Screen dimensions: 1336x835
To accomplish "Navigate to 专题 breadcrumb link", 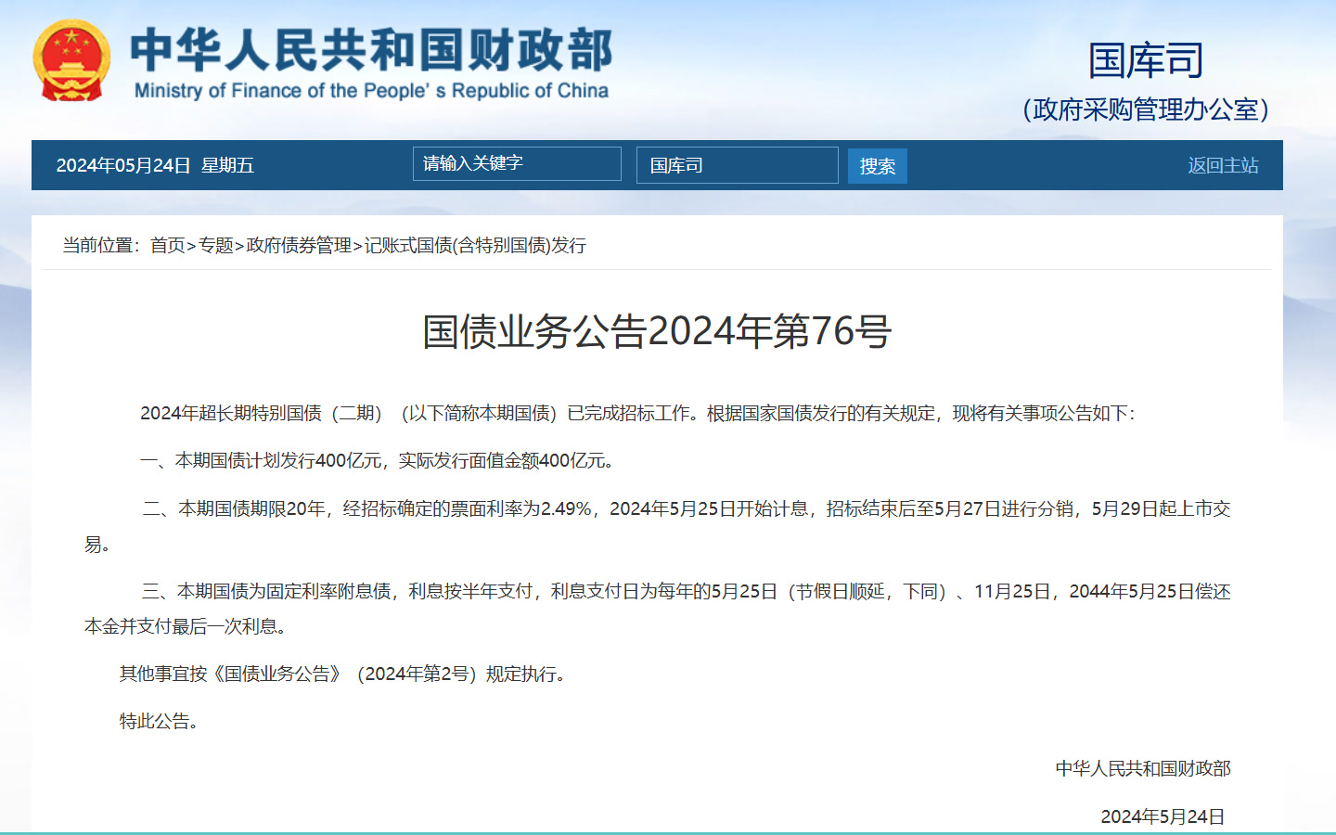I will [x=216, y=245].
